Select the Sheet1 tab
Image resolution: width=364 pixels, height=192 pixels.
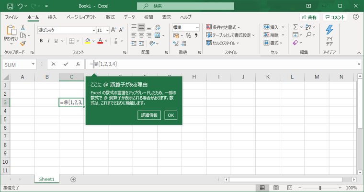tap(46, 179)
